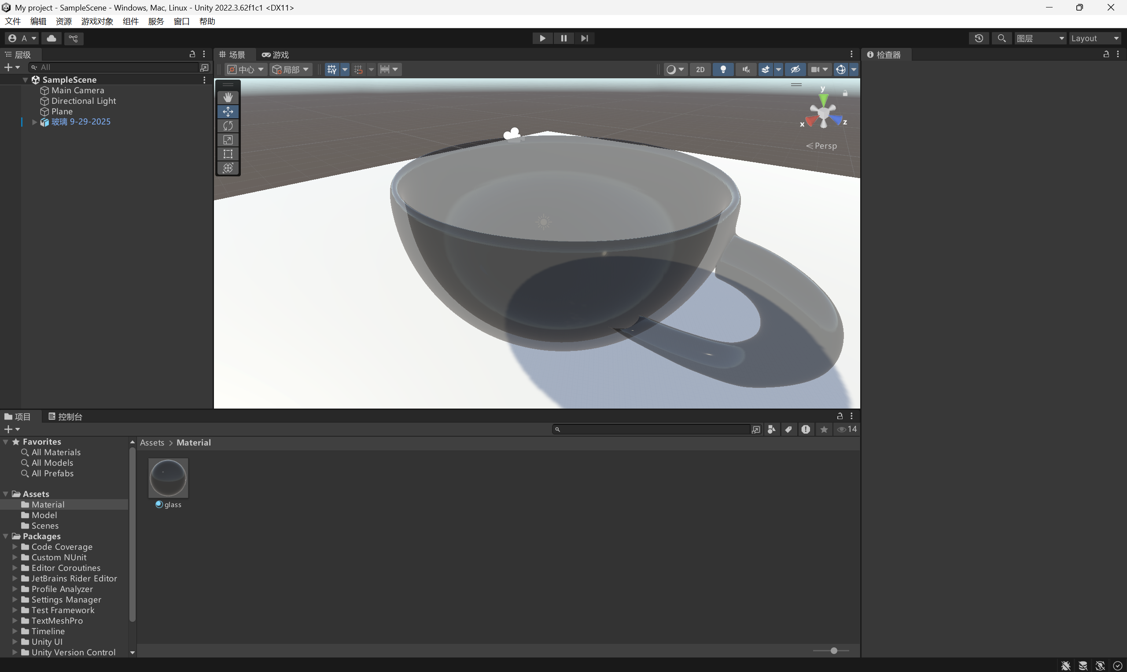Select the glass material thumbnail

point(168,478)
